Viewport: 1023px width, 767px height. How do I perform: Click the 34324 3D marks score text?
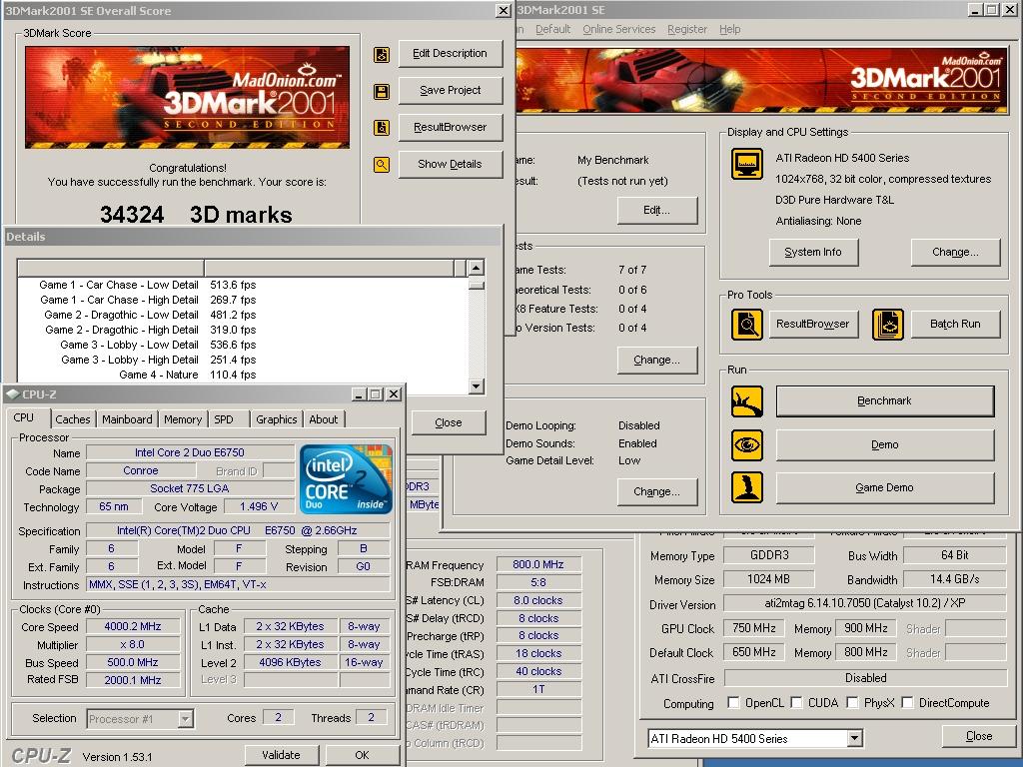[x=196, y=215]
